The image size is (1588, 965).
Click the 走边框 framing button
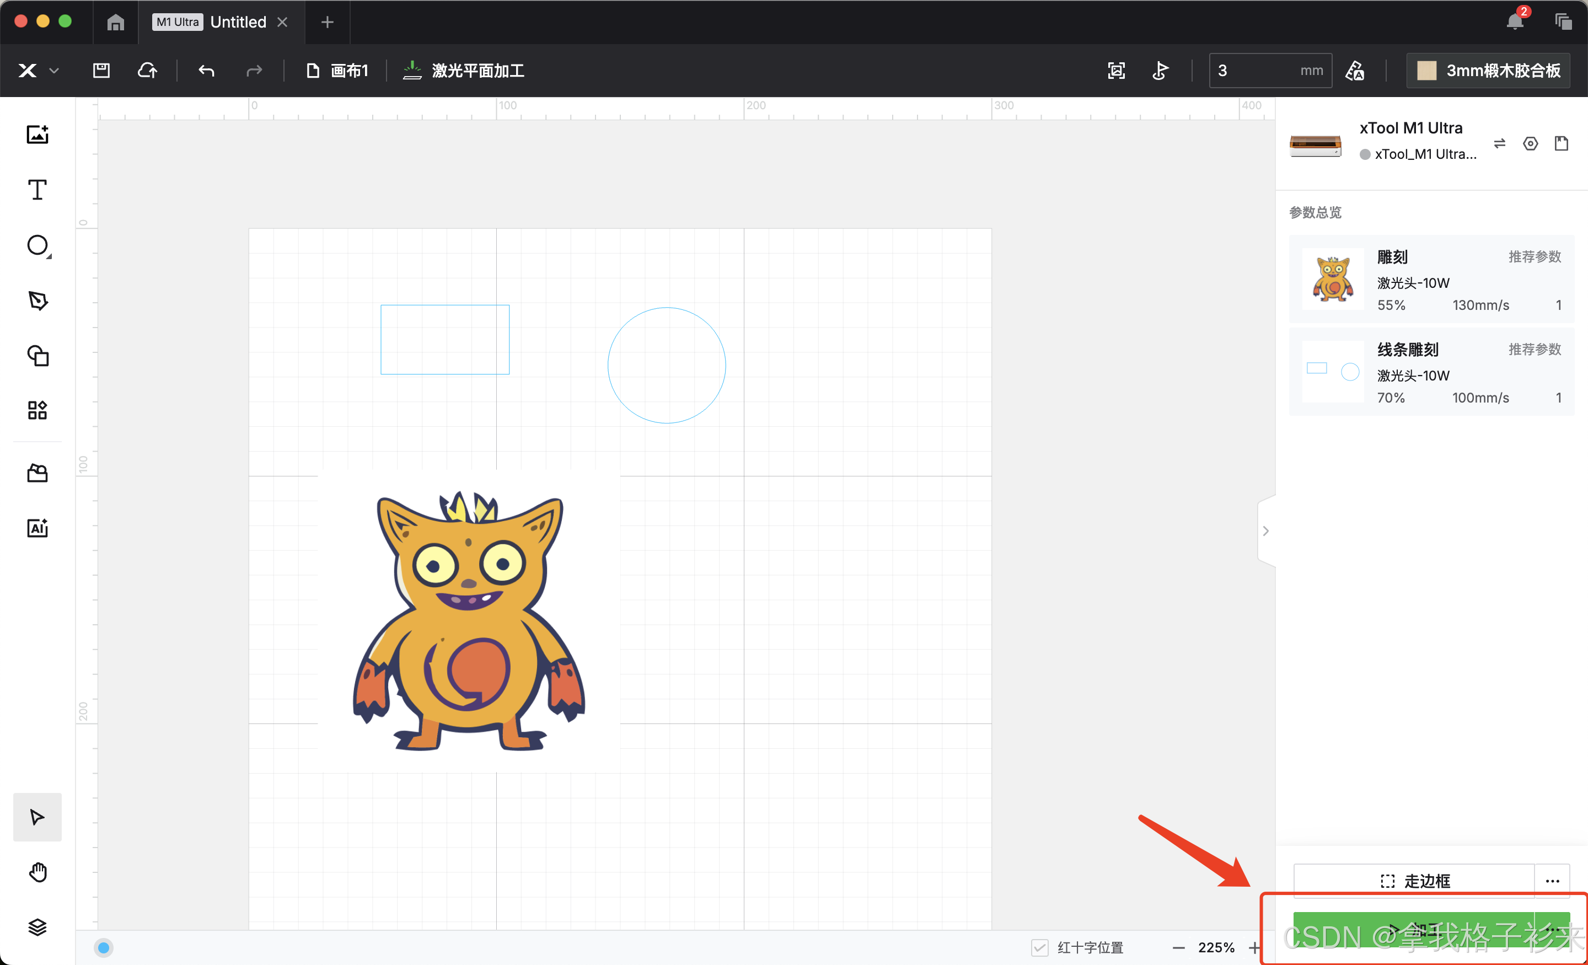click(1415, 881)
